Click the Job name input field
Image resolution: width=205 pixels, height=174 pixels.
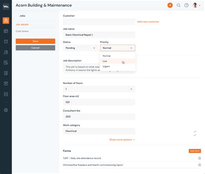coord(99,35)
